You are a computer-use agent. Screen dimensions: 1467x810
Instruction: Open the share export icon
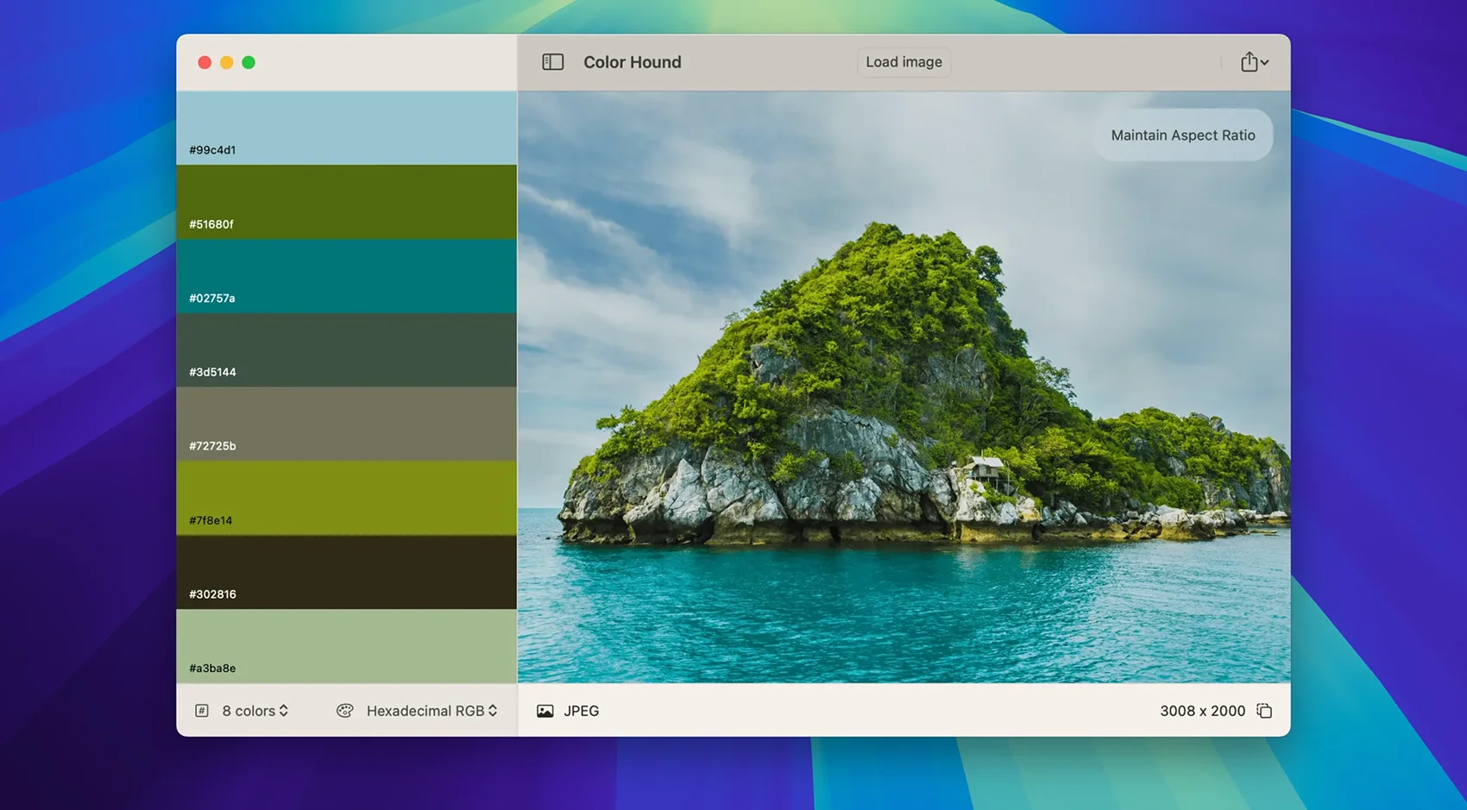pos(1249,62)
